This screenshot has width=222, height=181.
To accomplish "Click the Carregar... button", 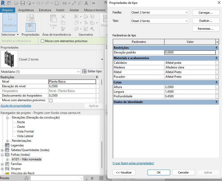I will point(205,13).
